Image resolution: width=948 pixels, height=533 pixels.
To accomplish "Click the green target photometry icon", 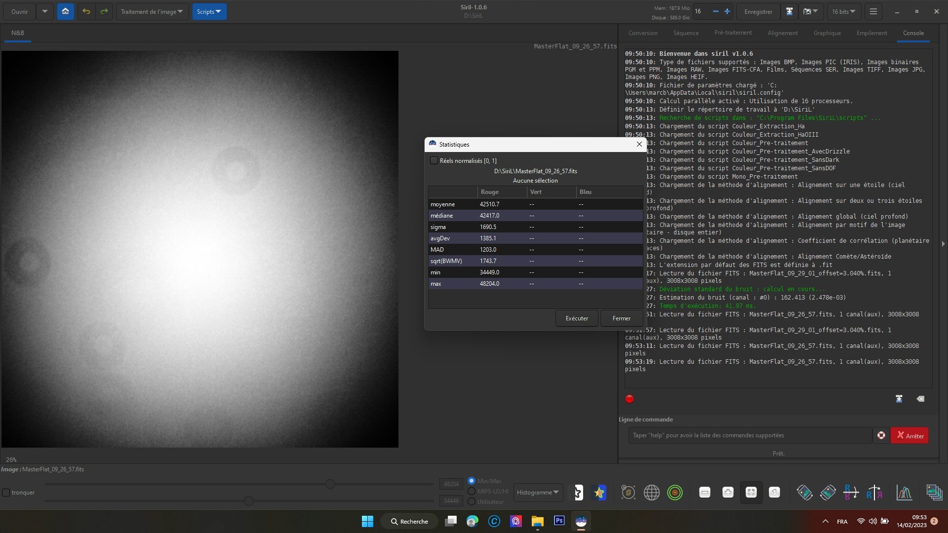I will (x=674, y=493).
